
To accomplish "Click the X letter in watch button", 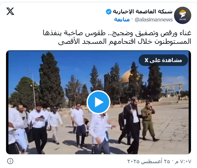I will [146, 60].
